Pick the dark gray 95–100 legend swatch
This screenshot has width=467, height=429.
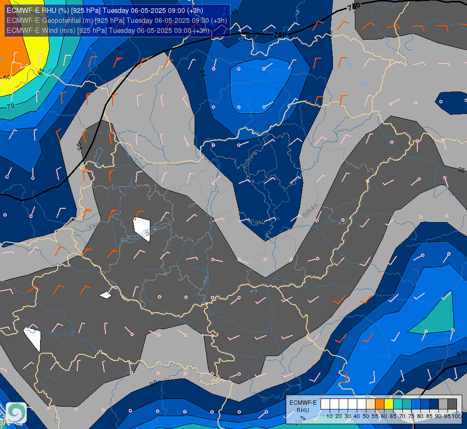(452, 404)
